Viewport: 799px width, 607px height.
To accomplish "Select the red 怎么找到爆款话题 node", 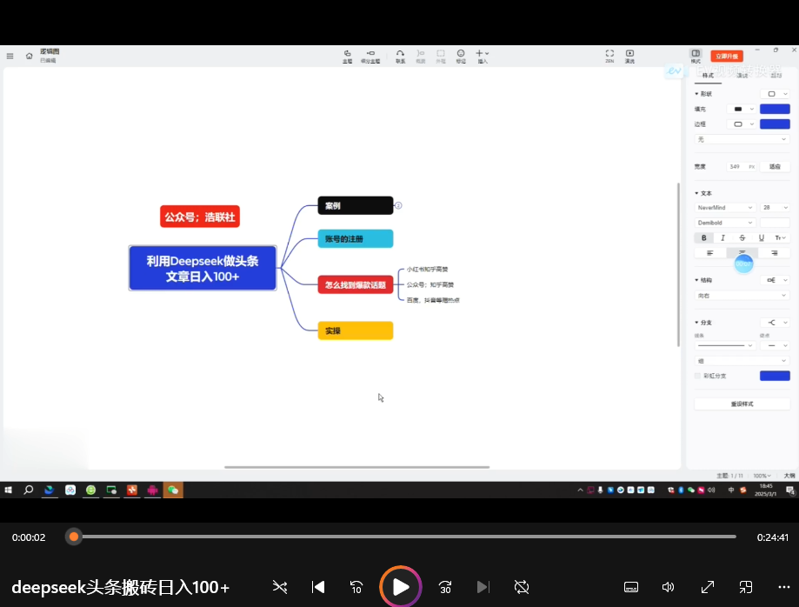I will tap(356, 284).
